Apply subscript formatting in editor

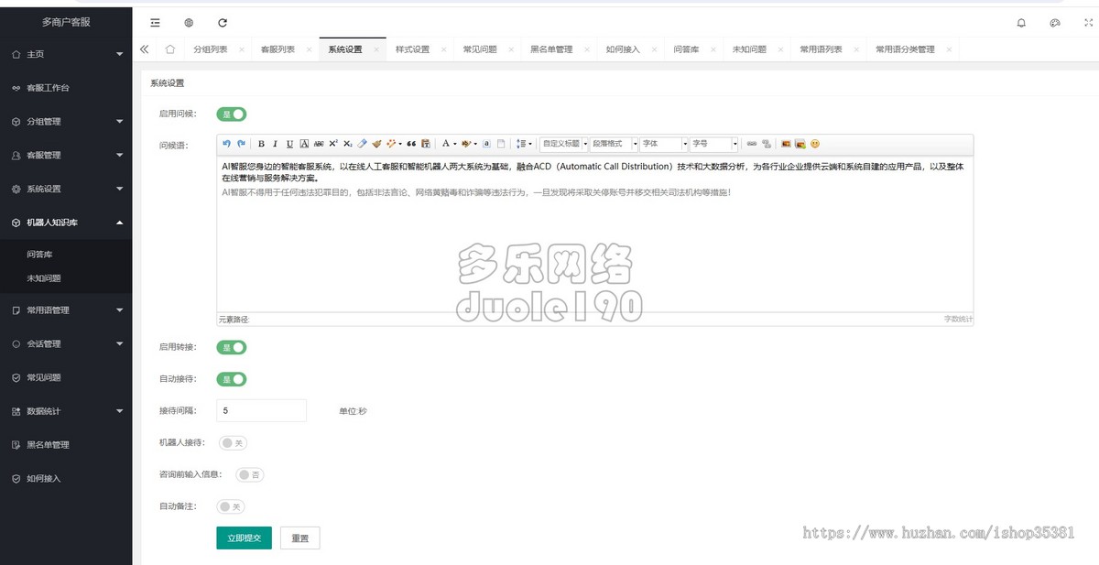click(x=347, y=144)
